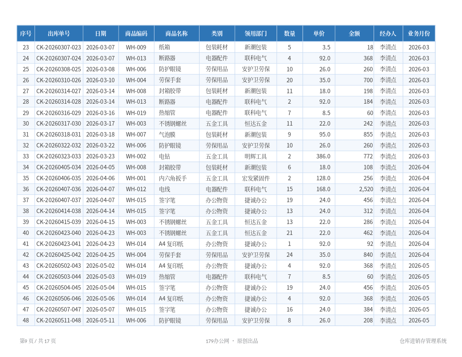Click order number CK-20260307-023
The width and height of the screenshot is (462, 357).
59,47
